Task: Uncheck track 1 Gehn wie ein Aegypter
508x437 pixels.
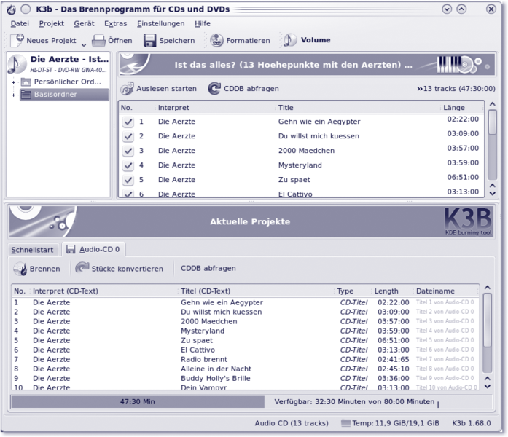Action: [128, 122]
